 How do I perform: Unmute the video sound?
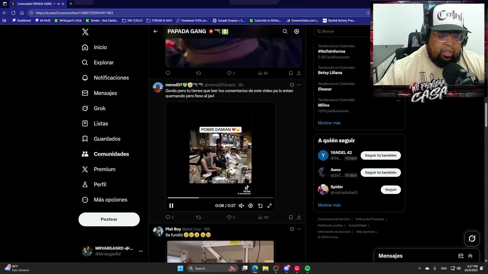pos(241,205)
